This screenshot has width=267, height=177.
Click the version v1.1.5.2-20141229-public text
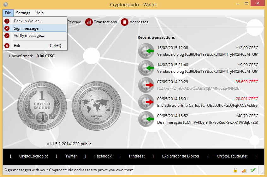pos(69,144)
